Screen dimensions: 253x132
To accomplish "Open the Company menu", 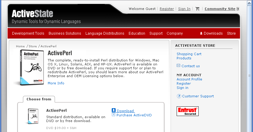I will tap(175, 33).
